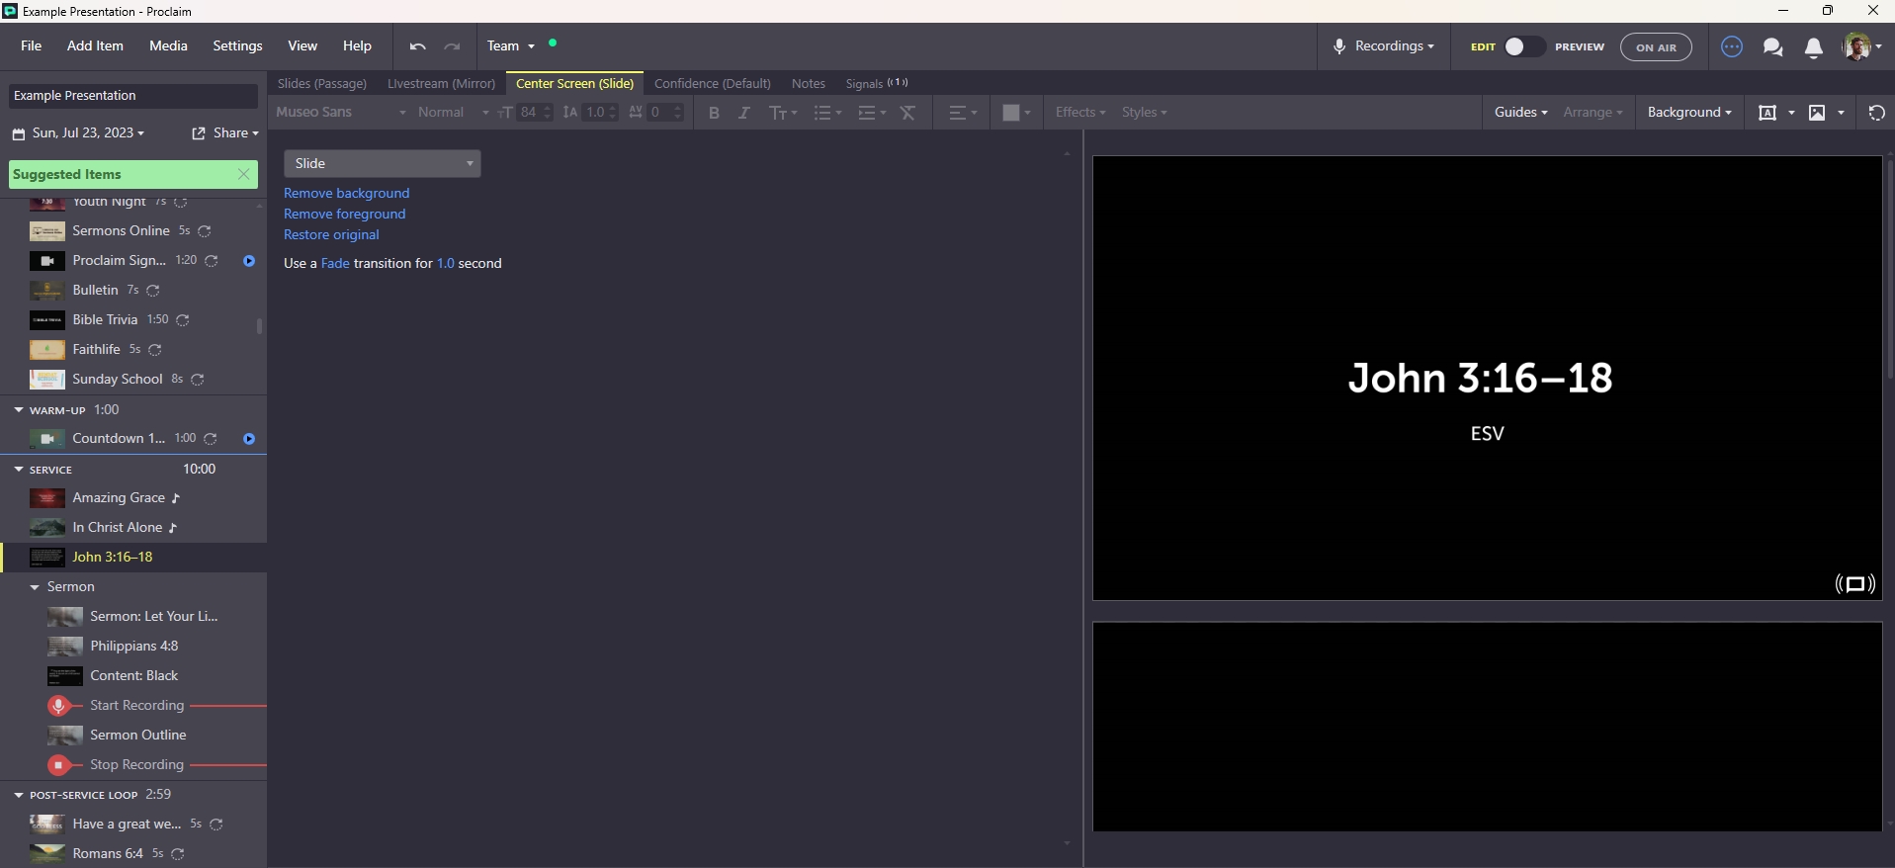Toggle autoplay on Proclaim Signals item

249,261
